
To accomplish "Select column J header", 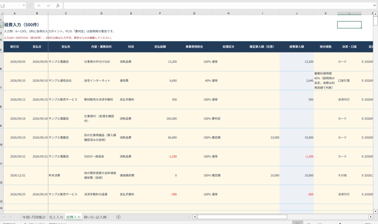I will 297,14.
